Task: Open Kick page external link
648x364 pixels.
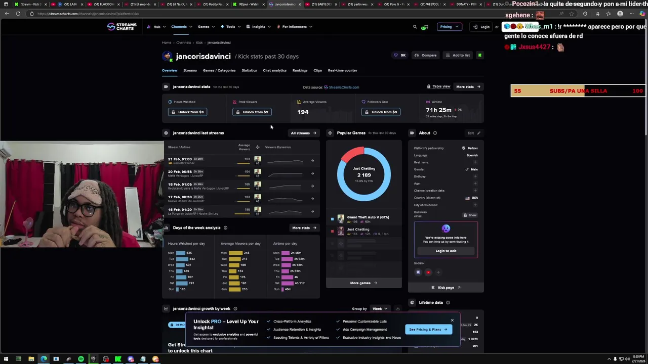Action: (x=445, y=288)
